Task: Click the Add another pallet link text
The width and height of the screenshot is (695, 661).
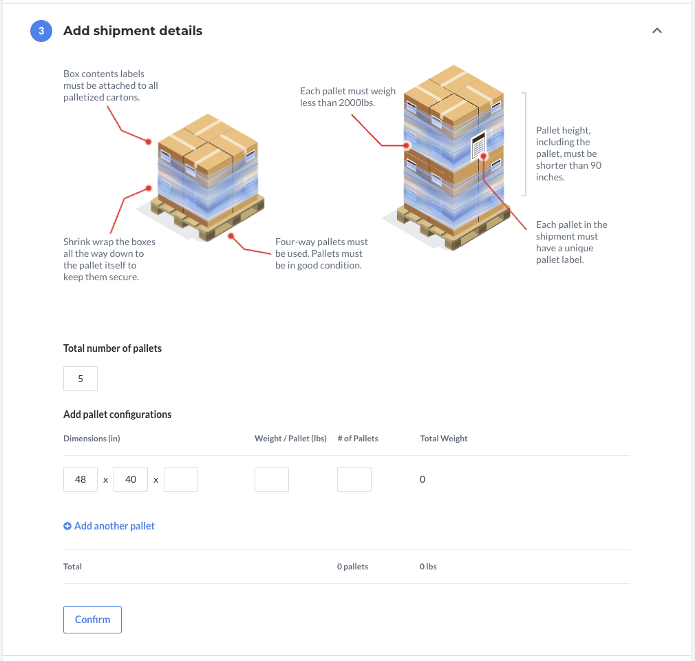Action: [114, 526]
